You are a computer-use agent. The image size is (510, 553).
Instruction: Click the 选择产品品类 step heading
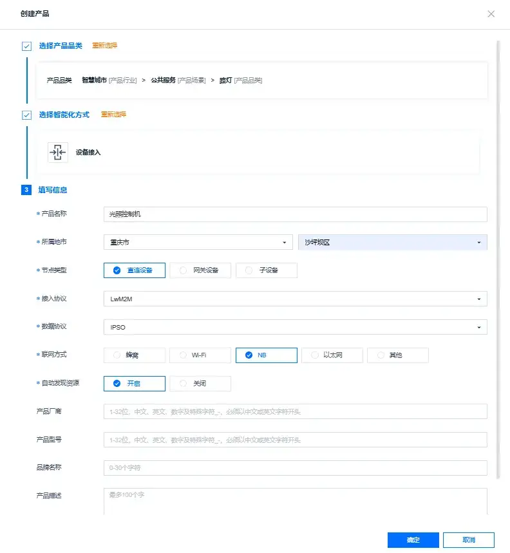(x=61, y=46)
